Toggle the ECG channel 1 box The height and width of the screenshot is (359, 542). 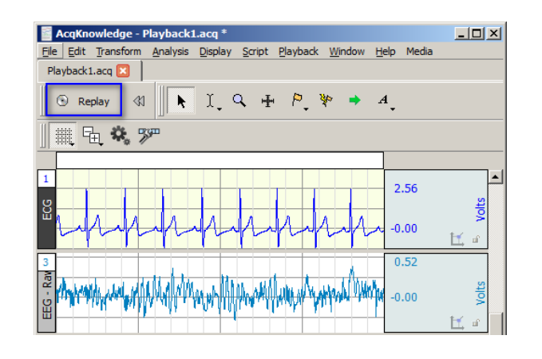pyautogui.click(x=45, y=179)
